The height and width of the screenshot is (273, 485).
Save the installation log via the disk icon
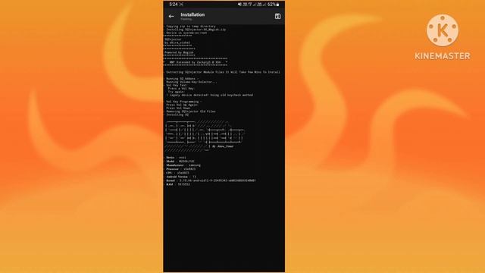tap(277, 17)
